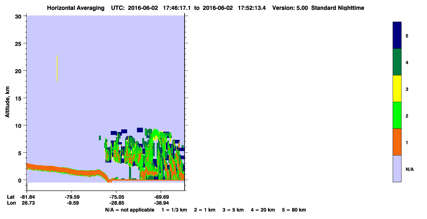This screenshot has width=427, height=219.
Task: Click the 'Lon' row label
Action: pos(11,203)
